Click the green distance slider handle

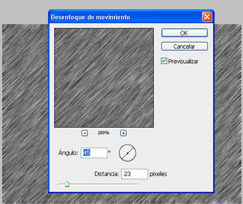(67, 184)
